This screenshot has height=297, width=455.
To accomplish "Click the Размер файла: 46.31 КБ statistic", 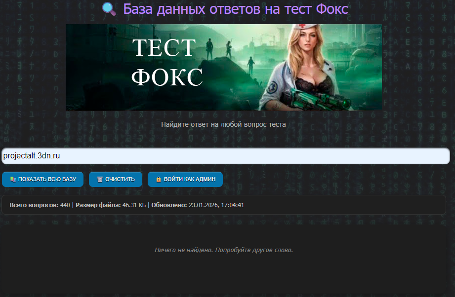I will tap(111, 205).
